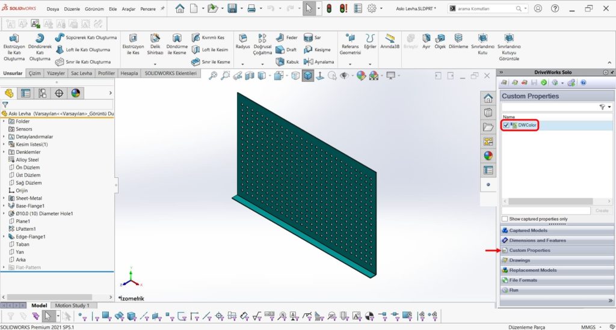
Task: Select the Aynalama mirror tool
Action: point(319,62)
